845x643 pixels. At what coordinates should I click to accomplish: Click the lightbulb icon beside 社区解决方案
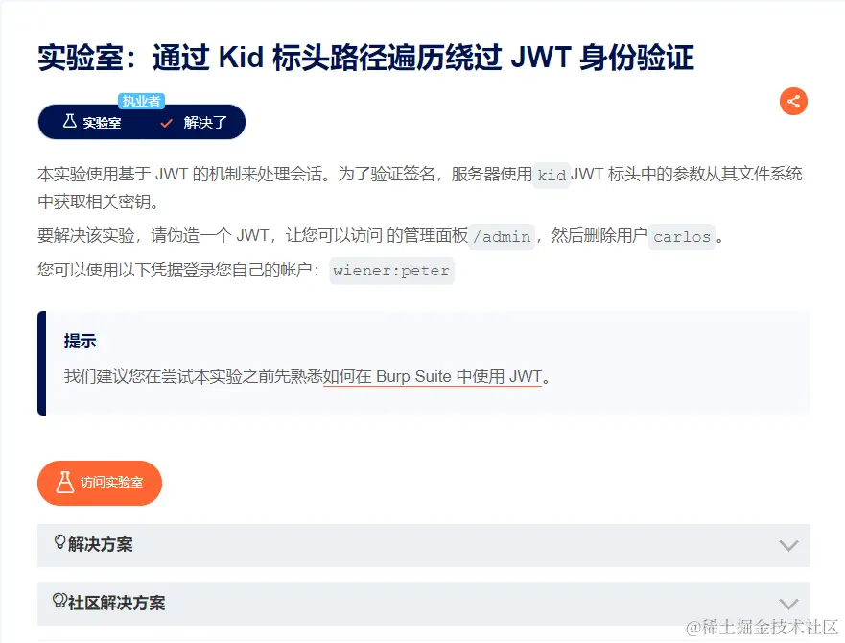click(59, 600)
